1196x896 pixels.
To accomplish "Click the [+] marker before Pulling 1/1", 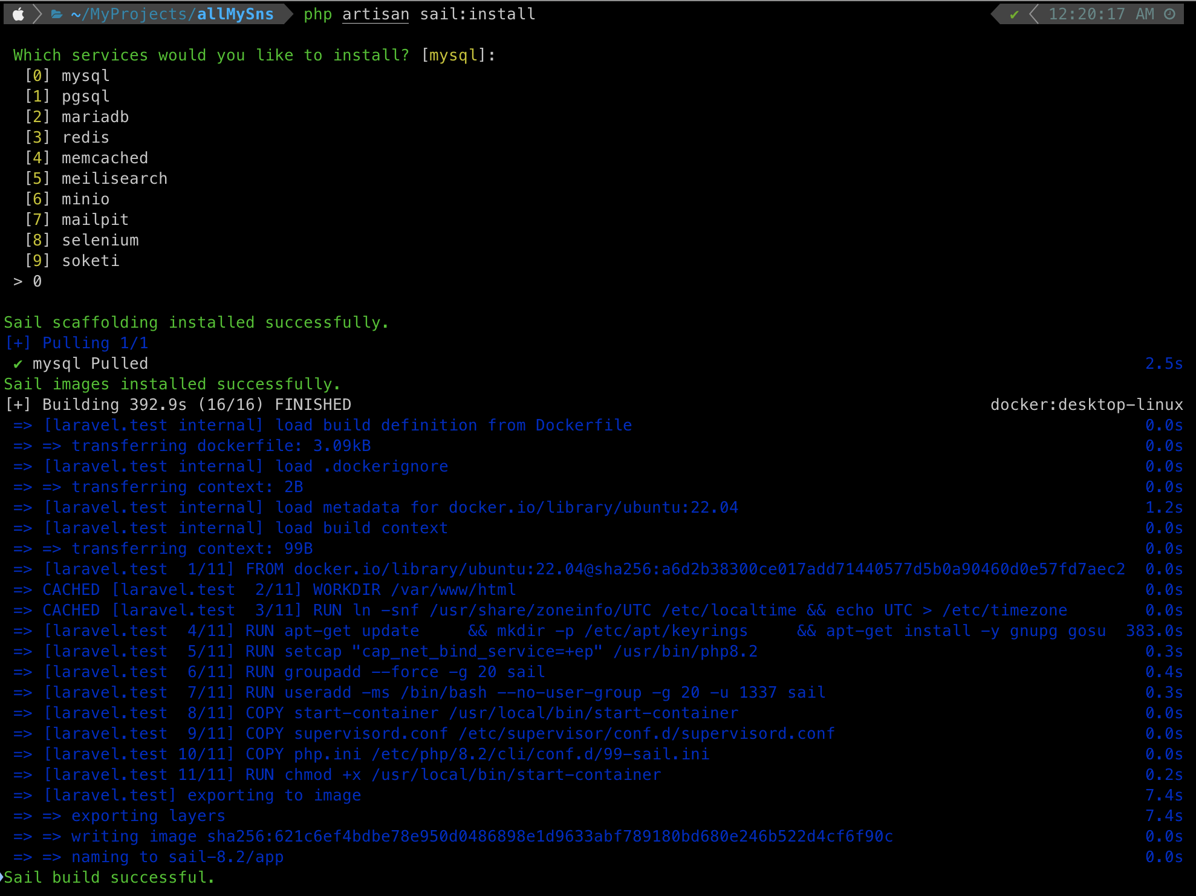I will tap(18, 343).
